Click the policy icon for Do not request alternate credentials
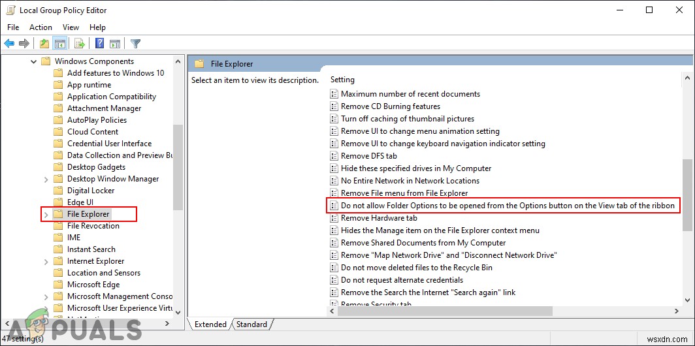The width and height of the screenshot is (695, 346). click(334, 280)
